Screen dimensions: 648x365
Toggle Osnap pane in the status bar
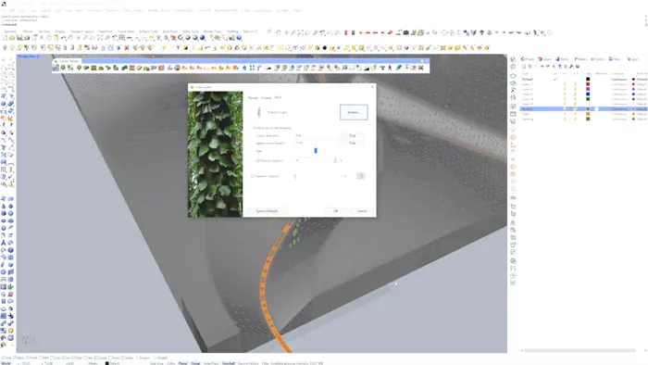click(x=195, y=363)
